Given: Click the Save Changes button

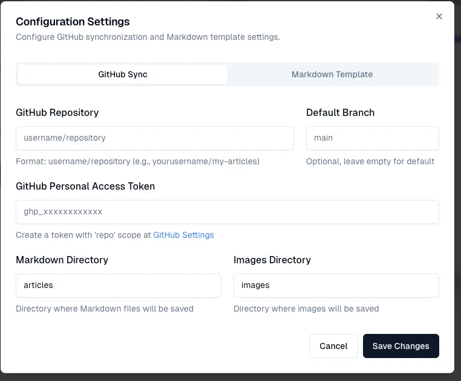Looking at the screenshot, I should [401, 346].
